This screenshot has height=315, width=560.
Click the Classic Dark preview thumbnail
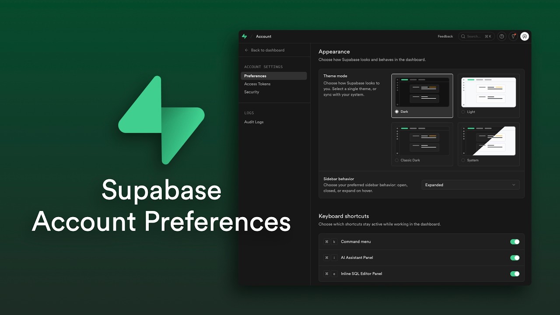[422, 141]
